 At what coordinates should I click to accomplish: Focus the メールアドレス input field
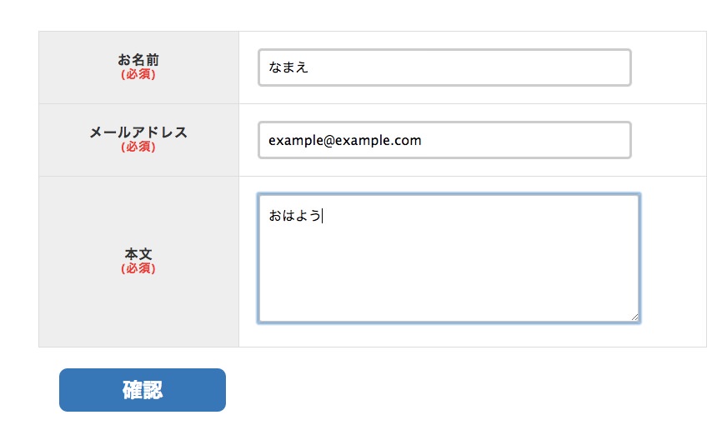(x=444, y=140)
